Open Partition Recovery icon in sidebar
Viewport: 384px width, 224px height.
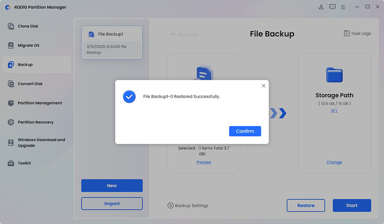coord(11,122)
